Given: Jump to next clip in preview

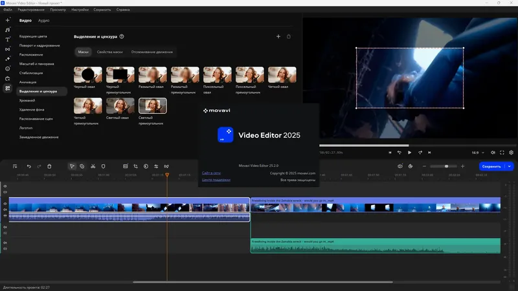Looking at the screenshot, I should (x=429, y=153).
